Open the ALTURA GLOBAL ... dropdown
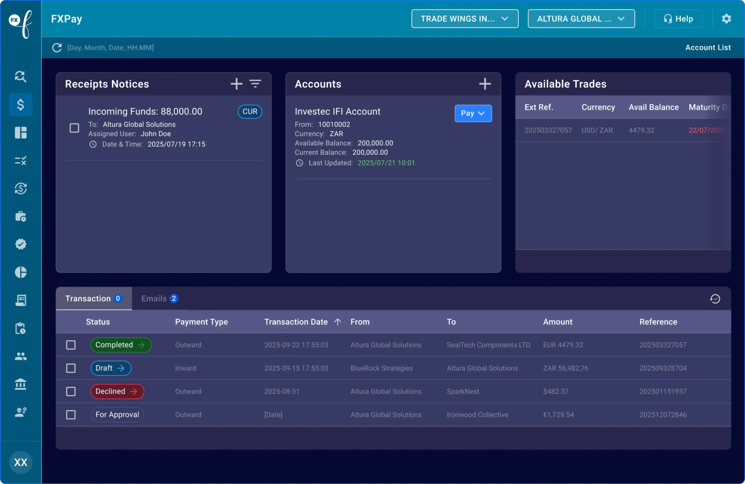745x484 pixels. (x=581, y=19)
